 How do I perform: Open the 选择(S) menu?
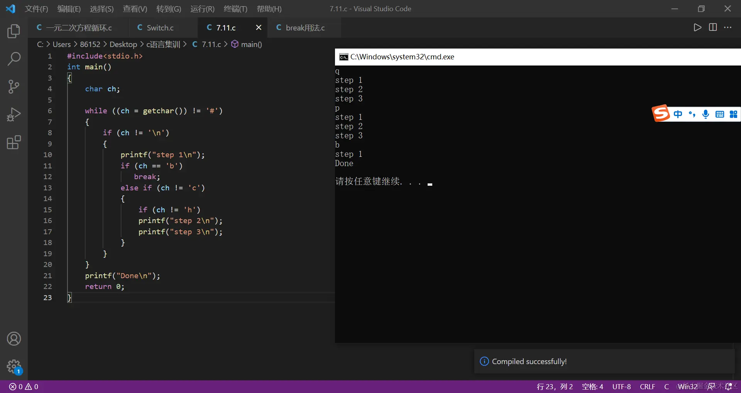(102, 8)
